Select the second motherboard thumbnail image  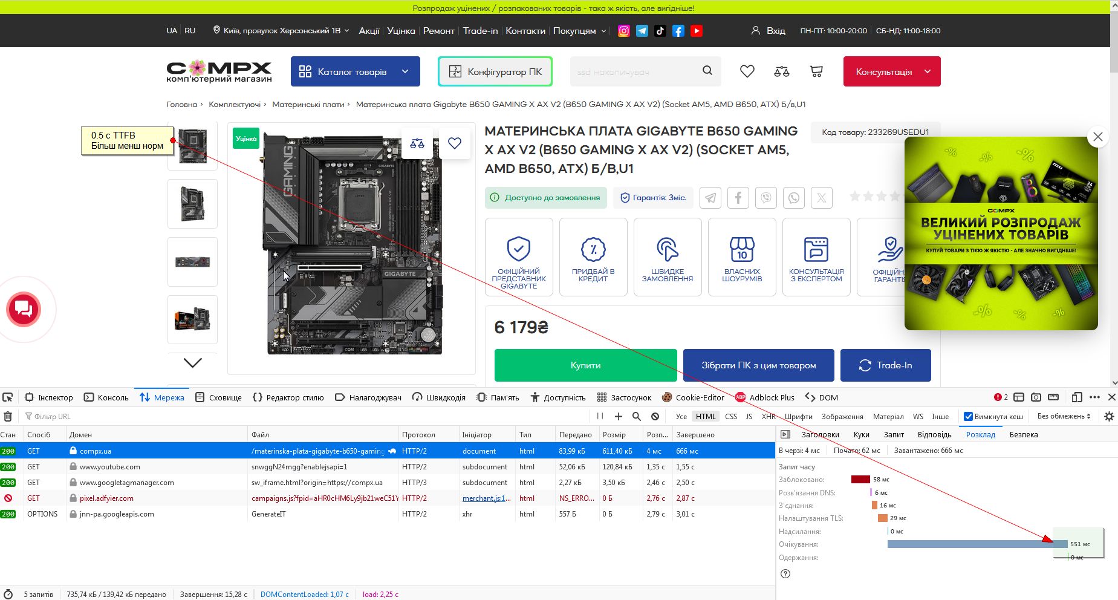coord(192,204)
